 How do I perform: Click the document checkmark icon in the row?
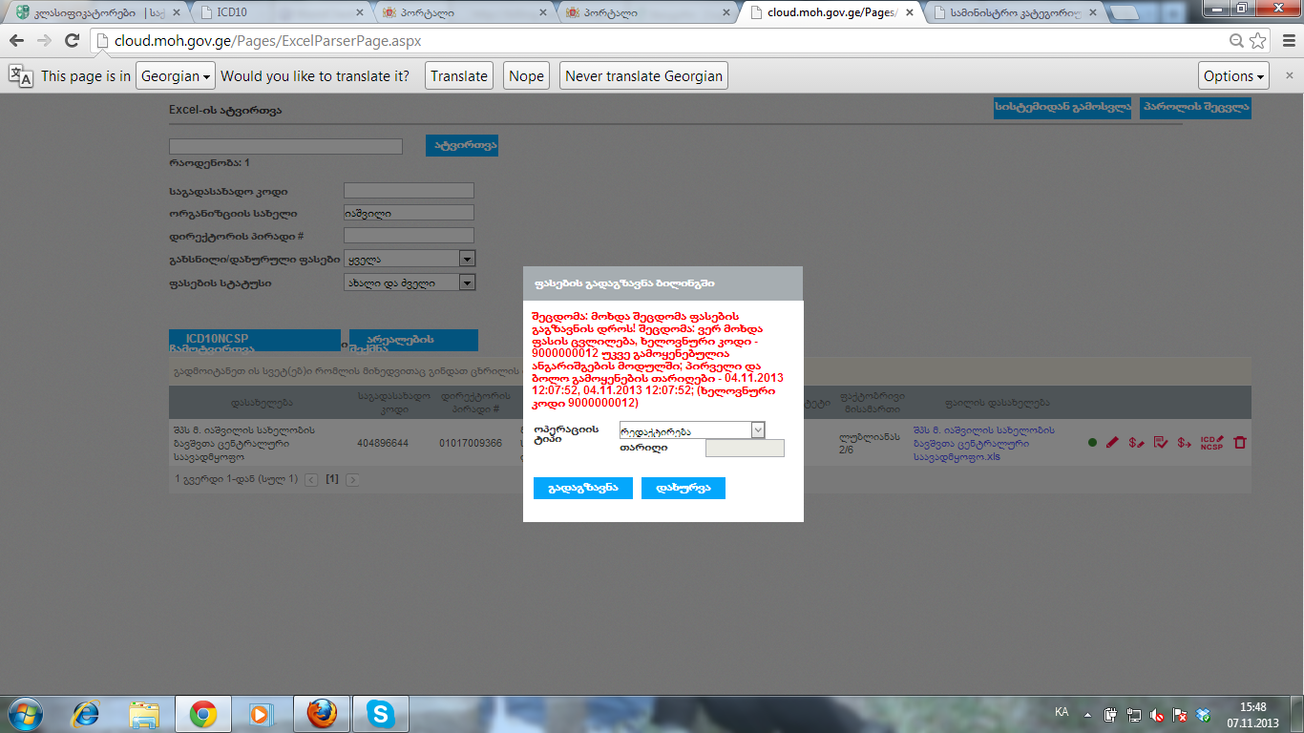pyautogui.click(x=1161, y=443)
